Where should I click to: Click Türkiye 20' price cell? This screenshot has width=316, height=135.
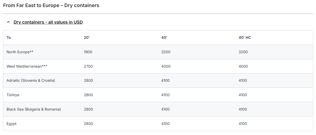pyautogui.click(x=88, y=95)
